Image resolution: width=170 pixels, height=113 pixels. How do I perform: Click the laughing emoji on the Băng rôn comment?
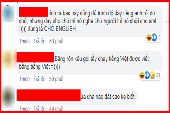tap(142, 75)
